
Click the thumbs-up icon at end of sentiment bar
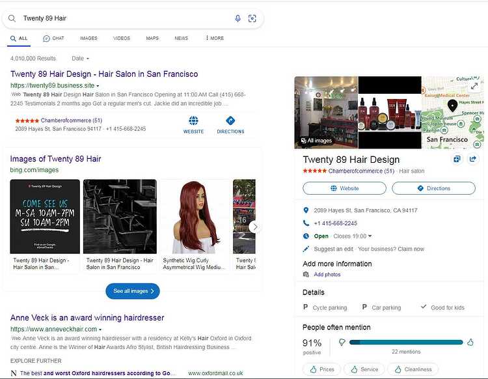[470, 343]
